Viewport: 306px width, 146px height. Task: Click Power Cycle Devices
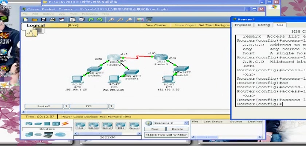(79, 117)
